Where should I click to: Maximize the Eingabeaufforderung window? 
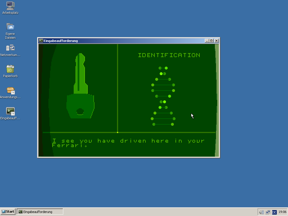click(x=211, y=41)
